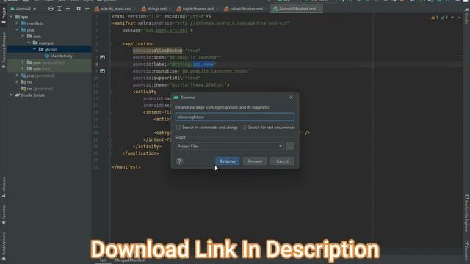Click the orange mark on the editor error stripe
470x264 pixels.
pyautogui.click(x=460, y=56)
